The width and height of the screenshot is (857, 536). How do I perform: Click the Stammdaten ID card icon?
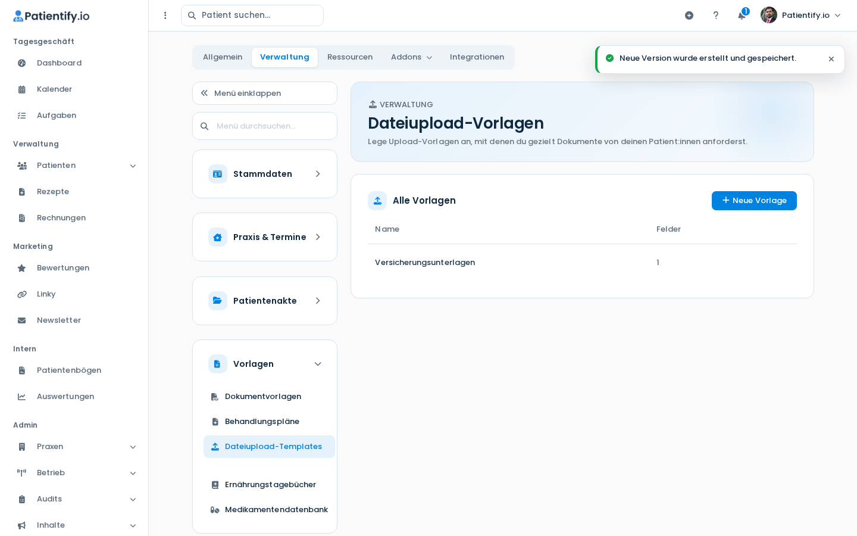click(218, 174)
